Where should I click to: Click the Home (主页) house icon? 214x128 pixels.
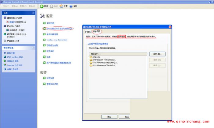point(61,6)
